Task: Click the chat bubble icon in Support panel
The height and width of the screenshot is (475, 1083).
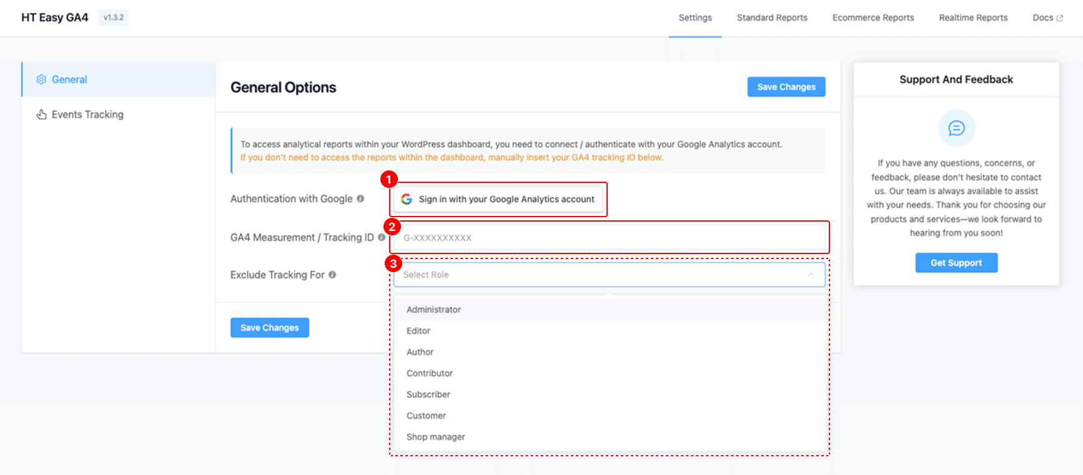Action: pos(956,128)
